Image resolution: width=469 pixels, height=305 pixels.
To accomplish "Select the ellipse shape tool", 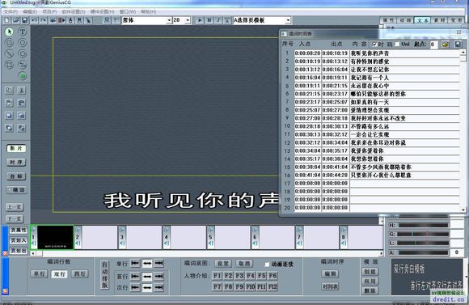I will (x=22, y=43).
